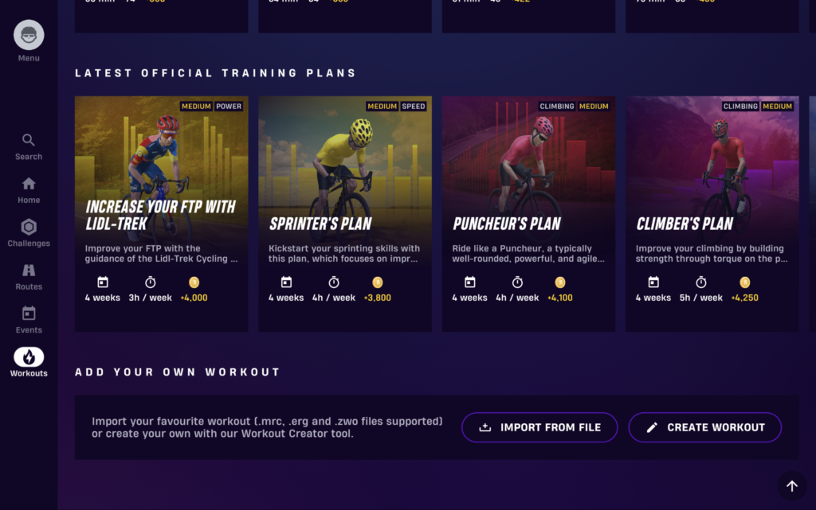Viewport: 816px width, 510px height.
Task: Click the Import From File button
Action: (539, 427)
